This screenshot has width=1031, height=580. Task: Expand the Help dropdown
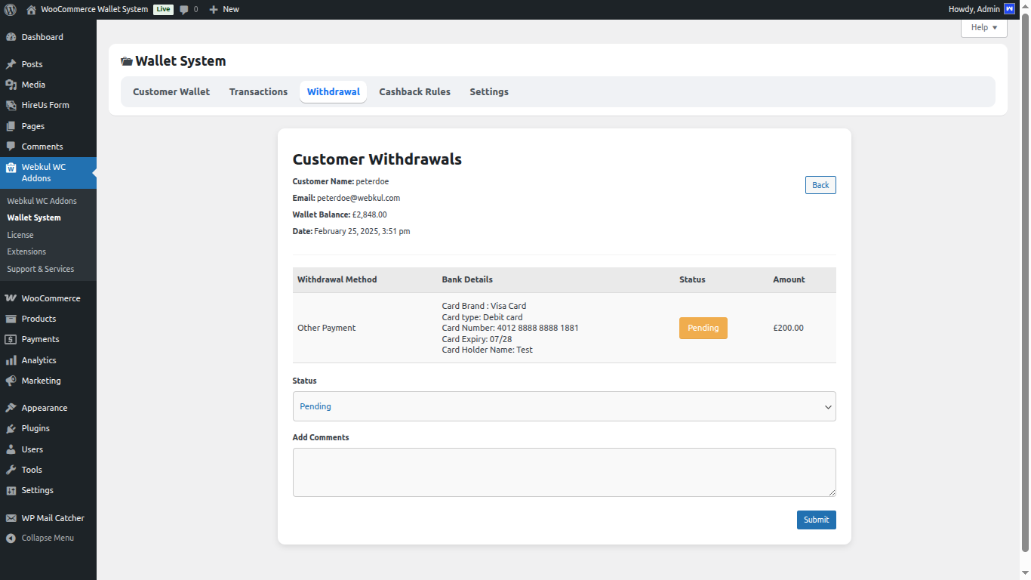coord(983,27)
